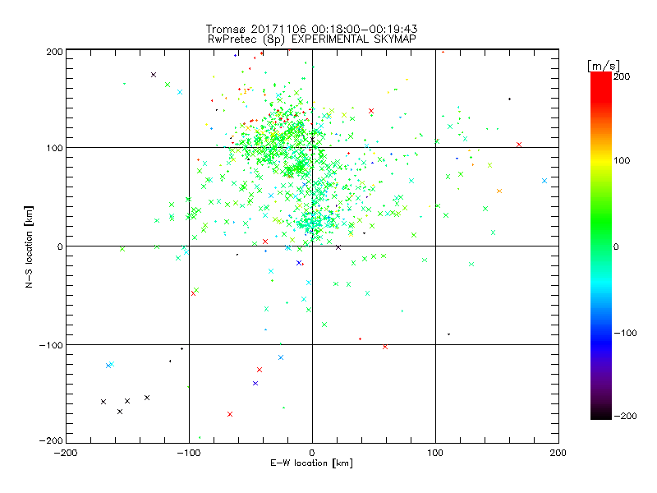Click the x-axis tick label '-200'
The width and height of the screenshot is (657, 493).
[66, 453]
